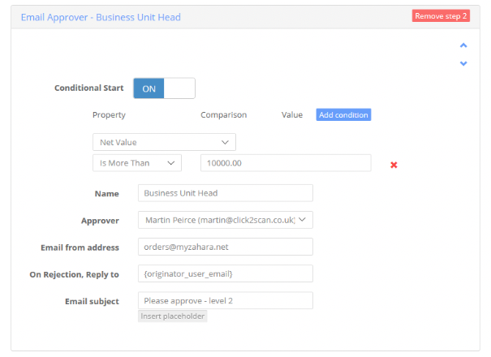The height and width of the screenshot is (357, 491).
Task: Open the Approver dropdown showing Martin Peirce
Action: tap(226, 220)
